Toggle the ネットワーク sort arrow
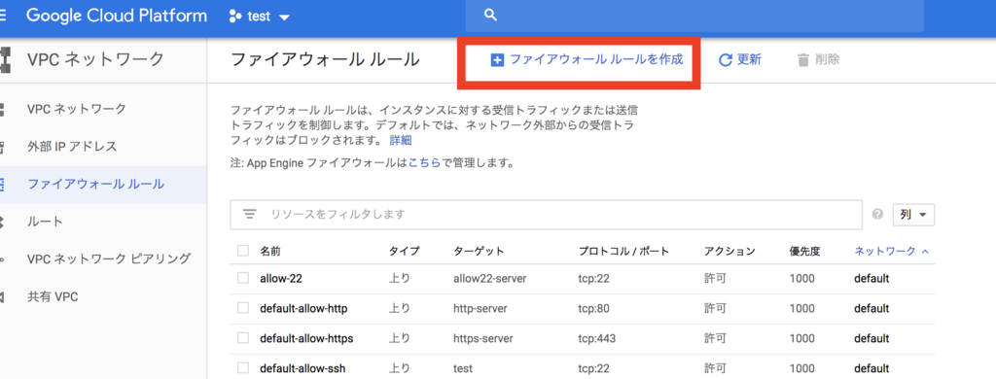996x379 pixels. (925, 252)
